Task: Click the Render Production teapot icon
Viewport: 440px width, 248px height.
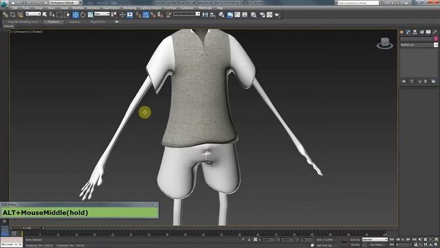Action: tap(277, 14)
